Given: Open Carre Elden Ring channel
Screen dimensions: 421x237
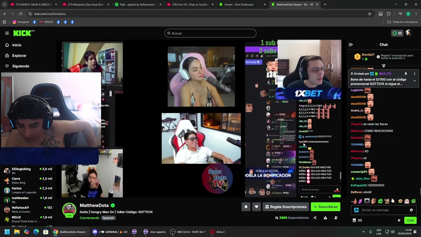Looking at the screenshot, I should 28,180.
